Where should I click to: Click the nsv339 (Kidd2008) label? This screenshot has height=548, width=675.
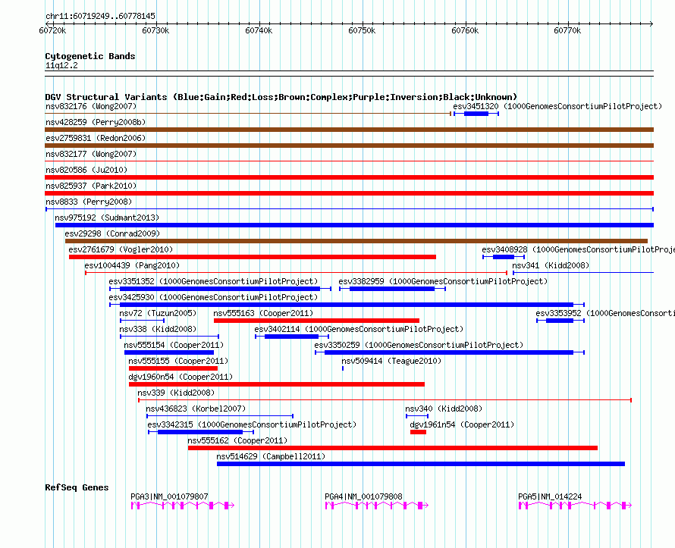coord(176,393)
